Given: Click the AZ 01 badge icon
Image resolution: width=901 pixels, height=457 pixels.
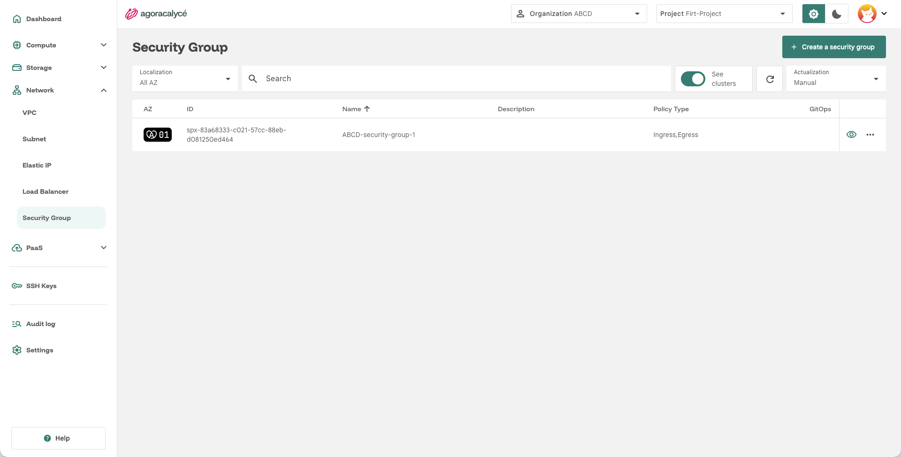Looking at the screenshot, I should pos(158,135).
